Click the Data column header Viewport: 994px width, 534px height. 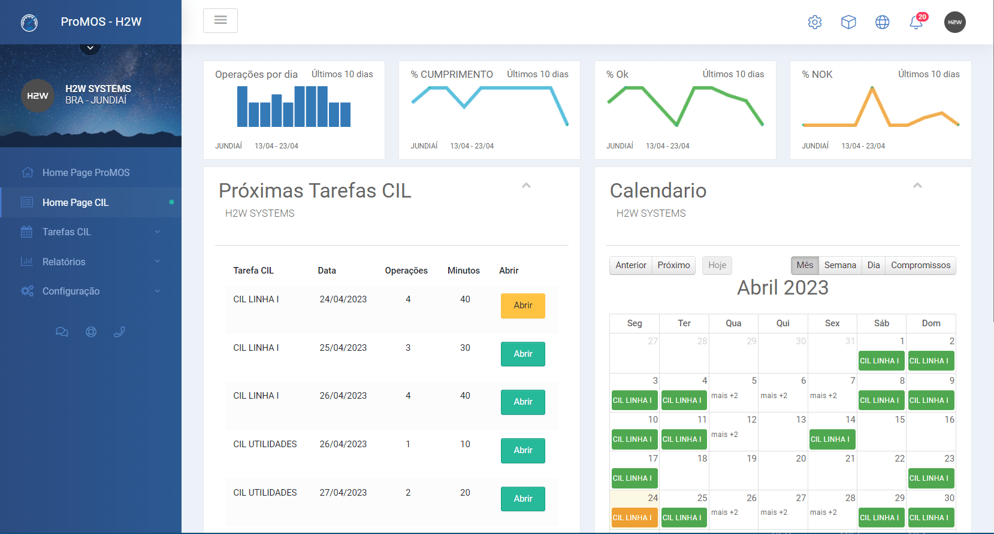pyautogui.click(x=327, y=271)
